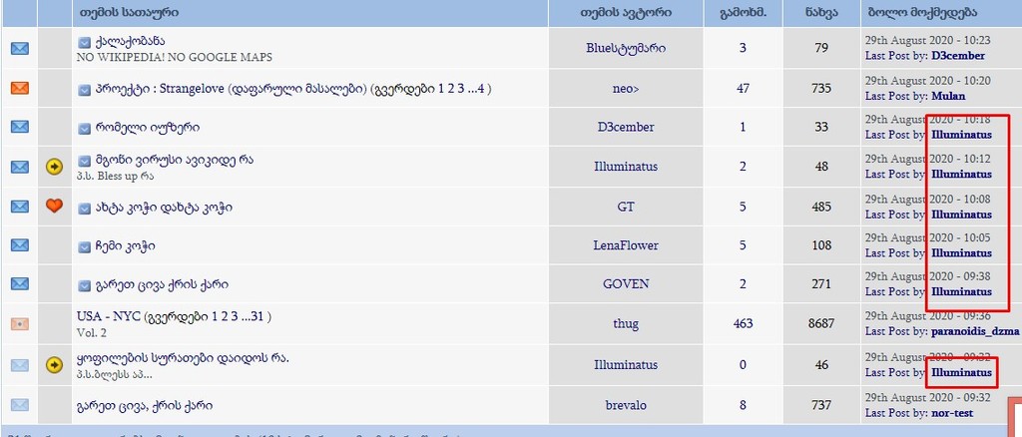Screen dimensions: 1022x437
Task: Open last poster paranoidis_dzma profile
Action: 975,331
